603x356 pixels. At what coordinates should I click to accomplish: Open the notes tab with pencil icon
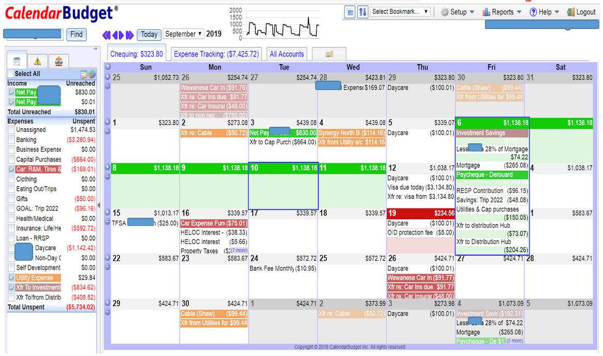click(329, 54)
